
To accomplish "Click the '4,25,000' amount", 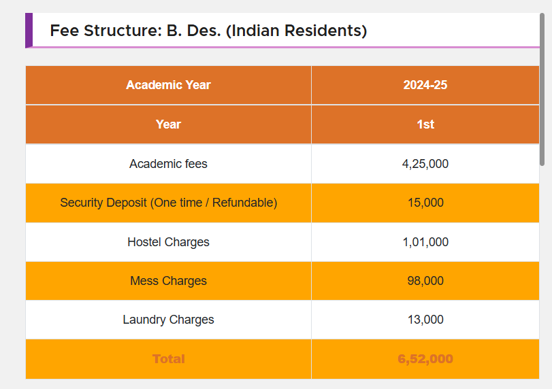I will click(x=425, y=164).
